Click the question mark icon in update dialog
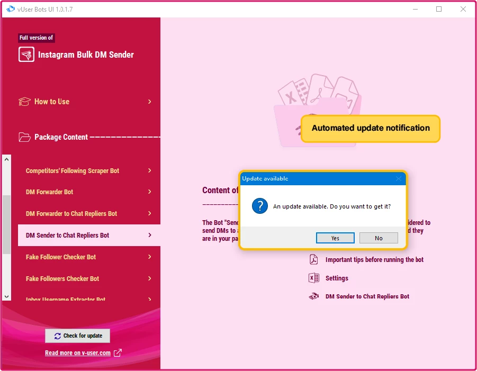This screenshot has width=477, height=371. tap(260, 206)
